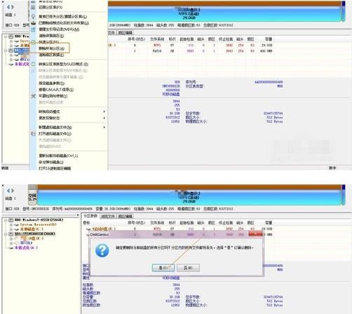Expand System Reserved node in lower tree
352x314 pixels.
11,225
